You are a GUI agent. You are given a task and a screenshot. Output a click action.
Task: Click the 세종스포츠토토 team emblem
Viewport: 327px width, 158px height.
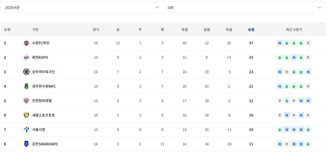point(26,115)
